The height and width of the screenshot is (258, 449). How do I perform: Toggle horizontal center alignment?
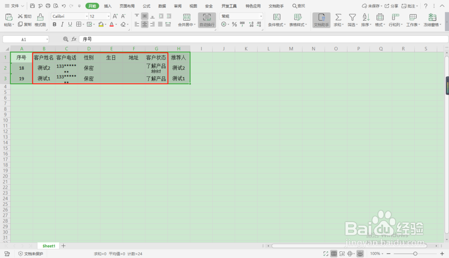[x=145, y=24]
